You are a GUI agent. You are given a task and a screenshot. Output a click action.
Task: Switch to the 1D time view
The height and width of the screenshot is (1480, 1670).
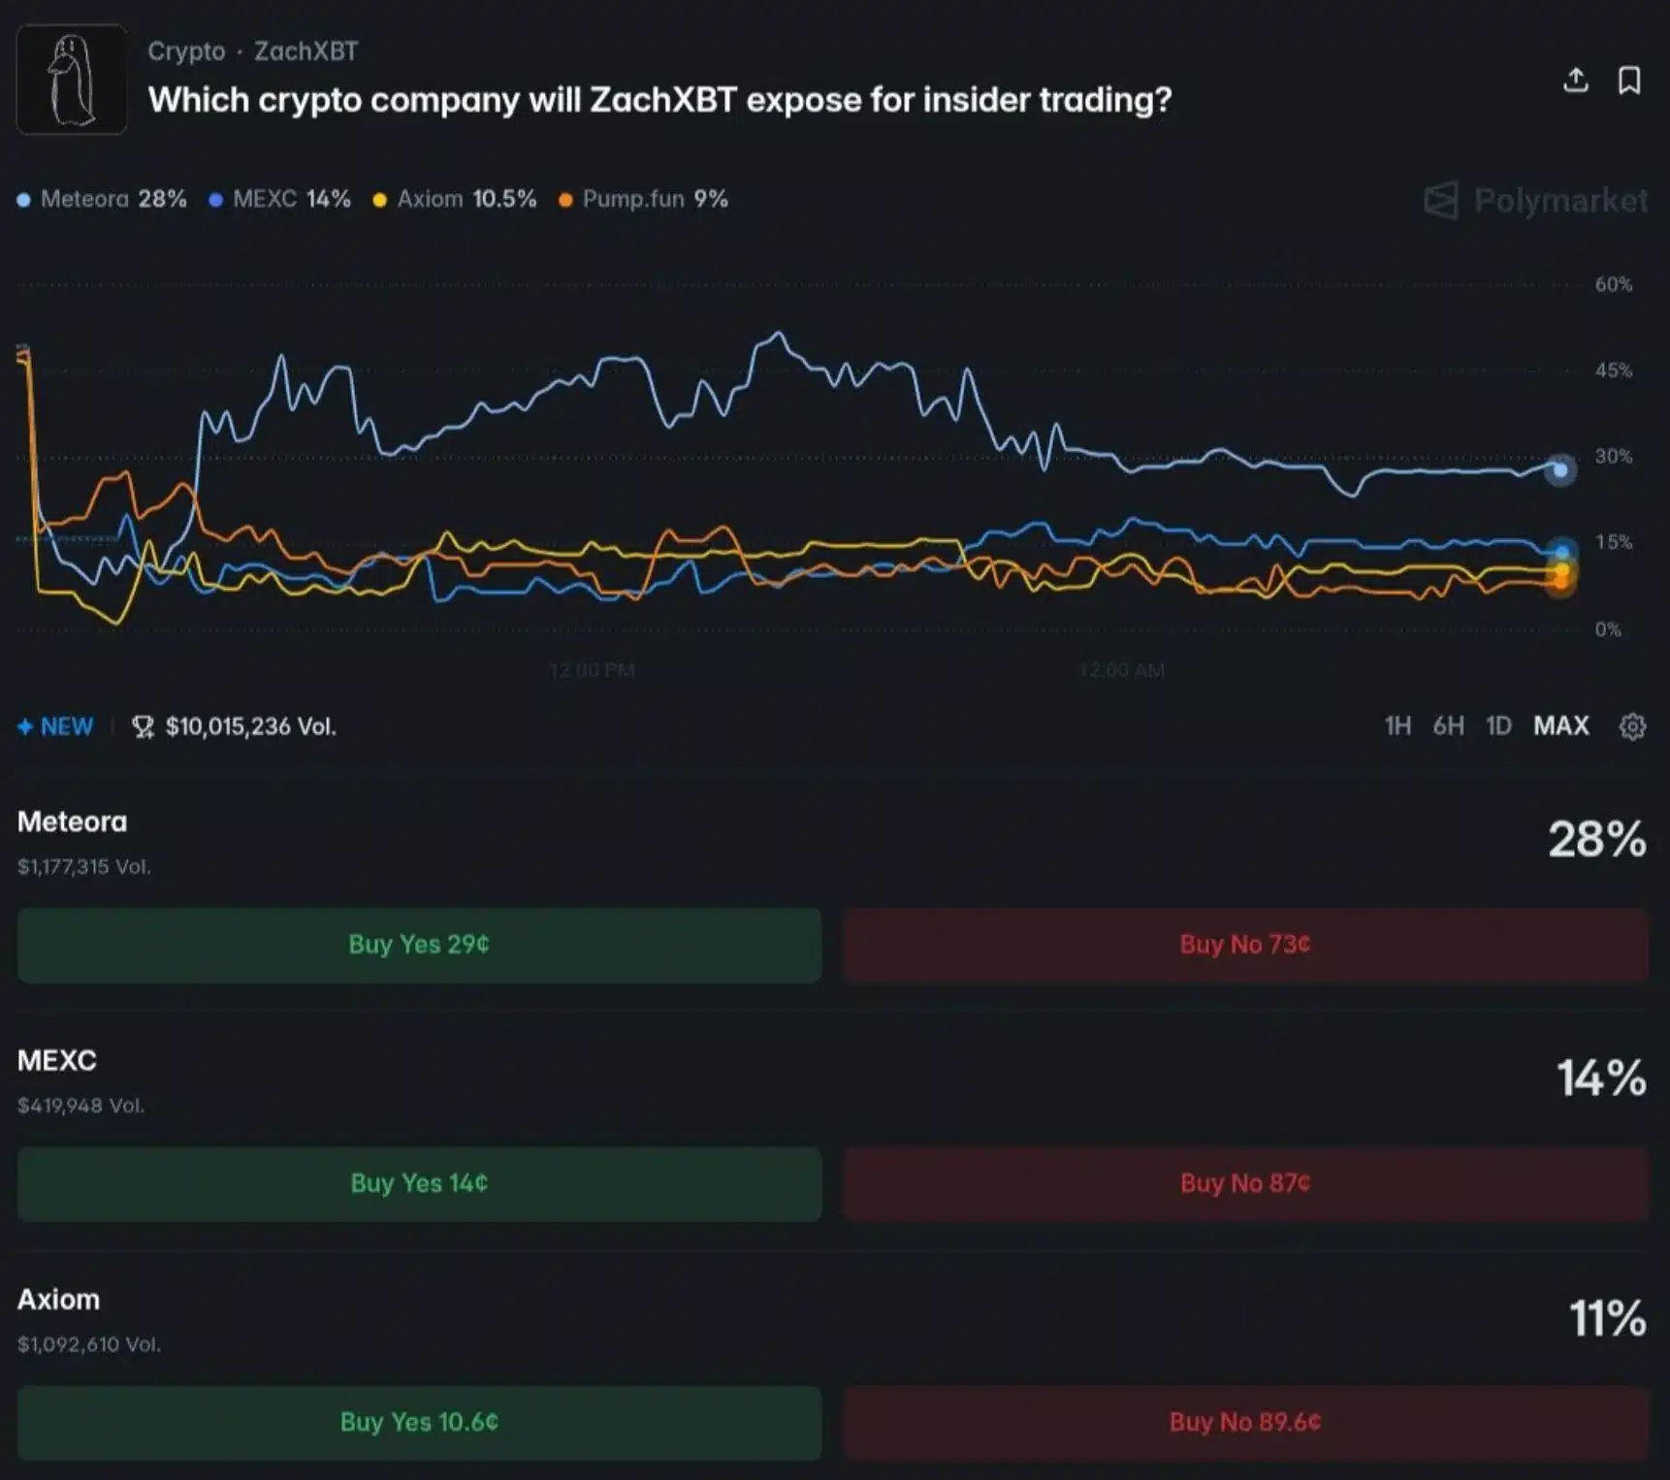tap(1497, 726)
